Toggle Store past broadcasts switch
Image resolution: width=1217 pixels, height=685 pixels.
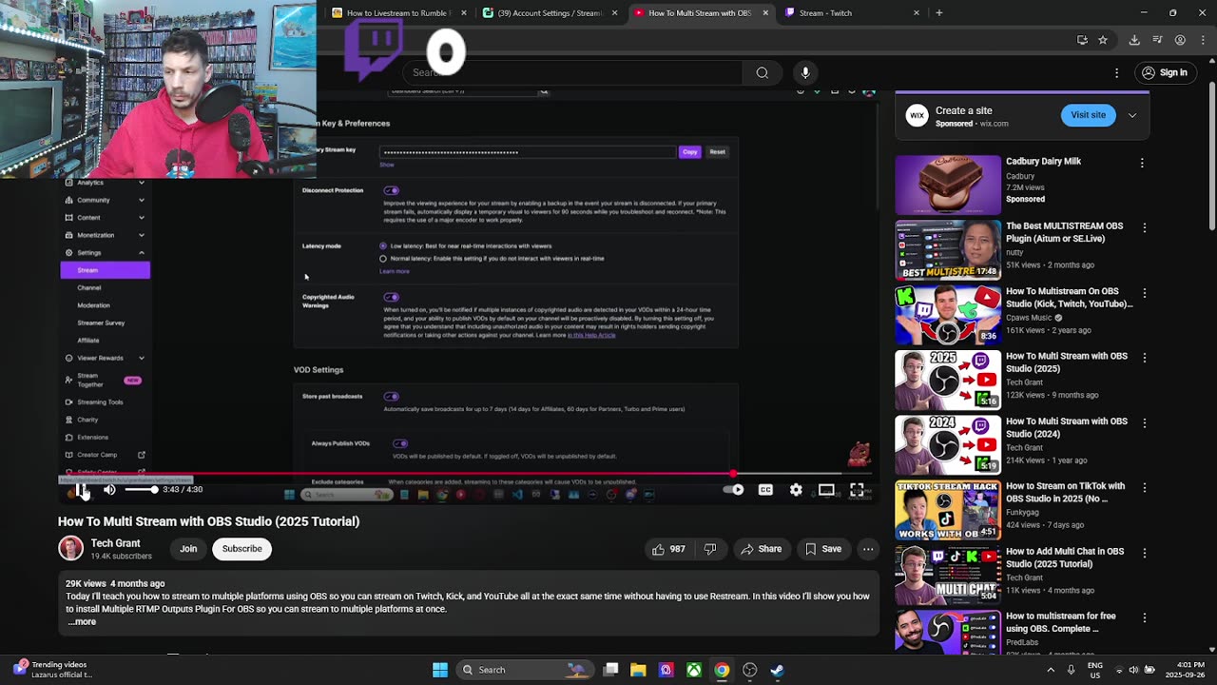pyautogui.click(x=391, y=396)
